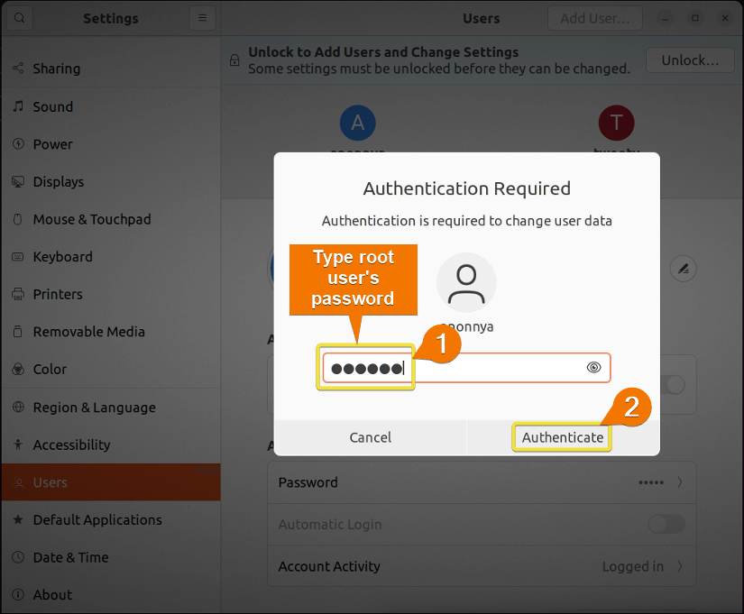Image resolution: width=744 pixels, height=614 pixels.
Task: Open the Password row chevron
Action: pos(680,482)
